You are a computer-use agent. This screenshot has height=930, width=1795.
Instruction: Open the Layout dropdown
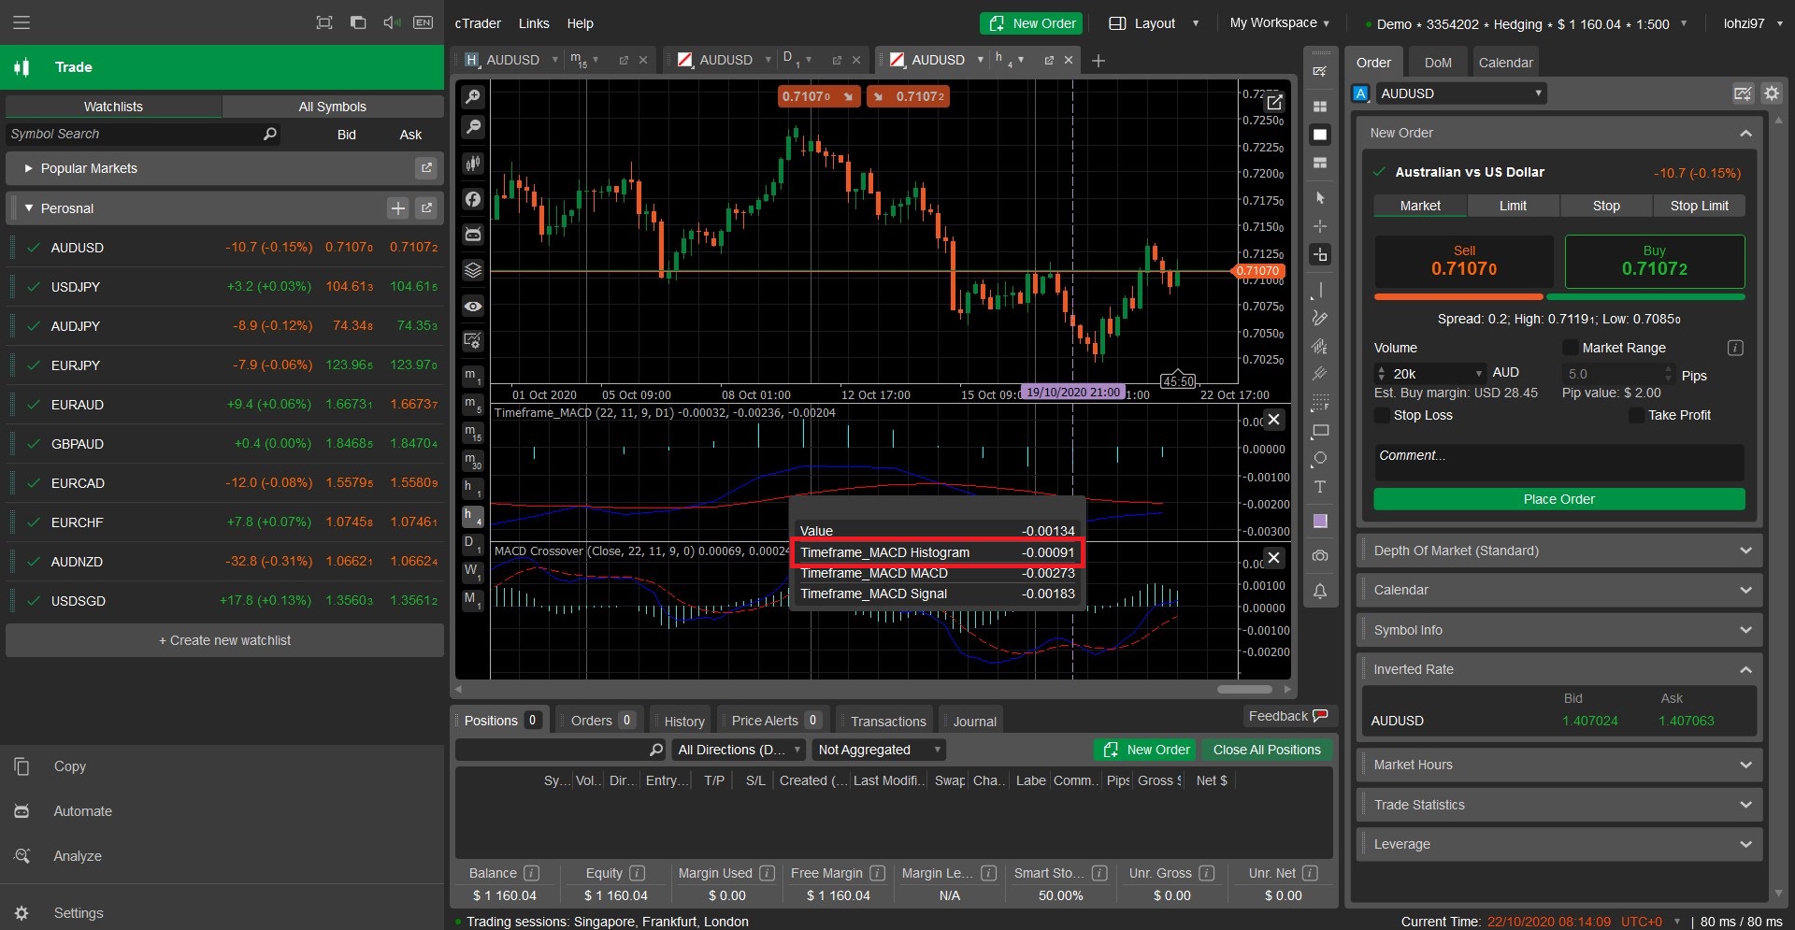(x=1154, y=23)
